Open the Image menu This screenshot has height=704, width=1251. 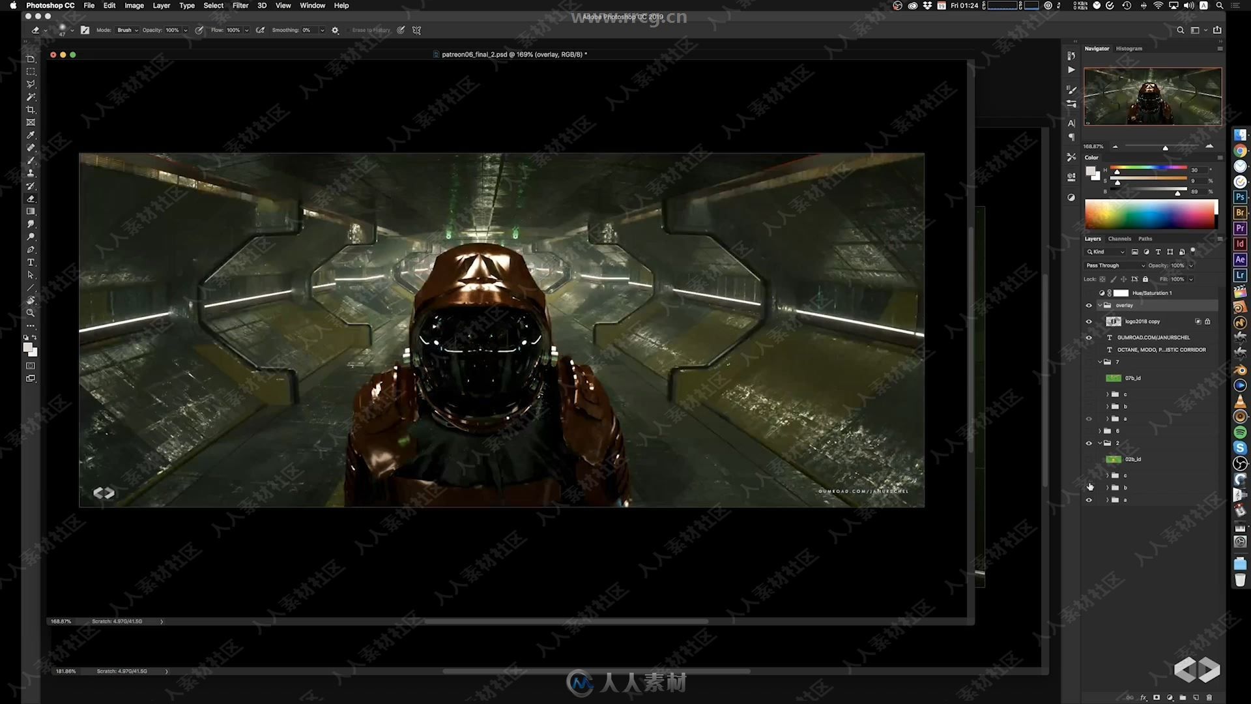[134, 5]
